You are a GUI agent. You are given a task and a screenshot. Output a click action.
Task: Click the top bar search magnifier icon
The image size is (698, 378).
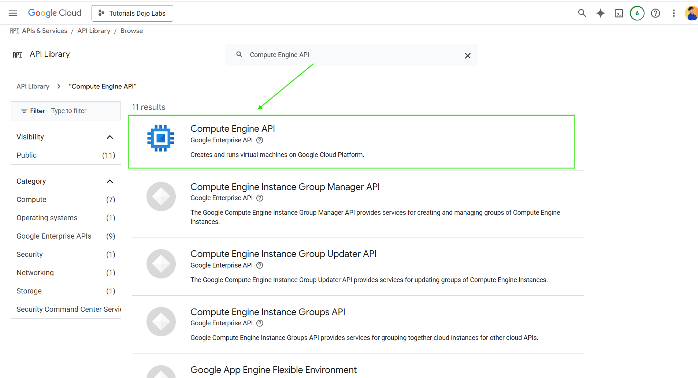[x=582, y=13]
